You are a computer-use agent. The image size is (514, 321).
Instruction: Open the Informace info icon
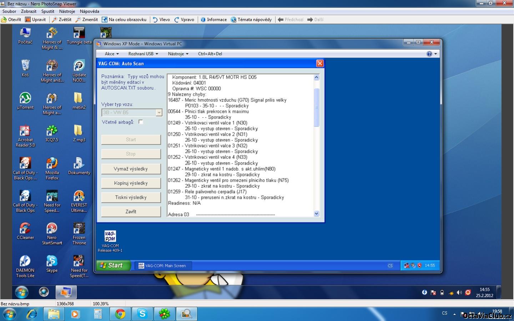click(203, 20)
